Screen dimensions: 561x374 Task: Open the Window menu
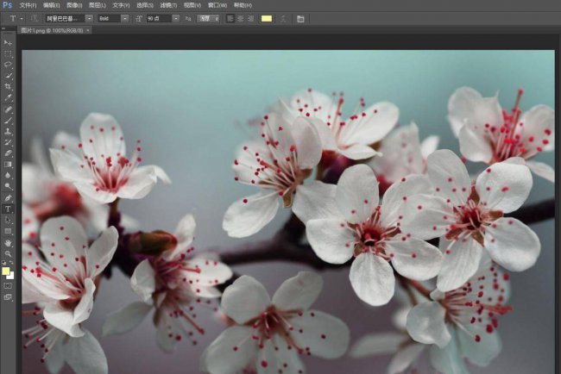pyautogui.click(x=217, y=5)
